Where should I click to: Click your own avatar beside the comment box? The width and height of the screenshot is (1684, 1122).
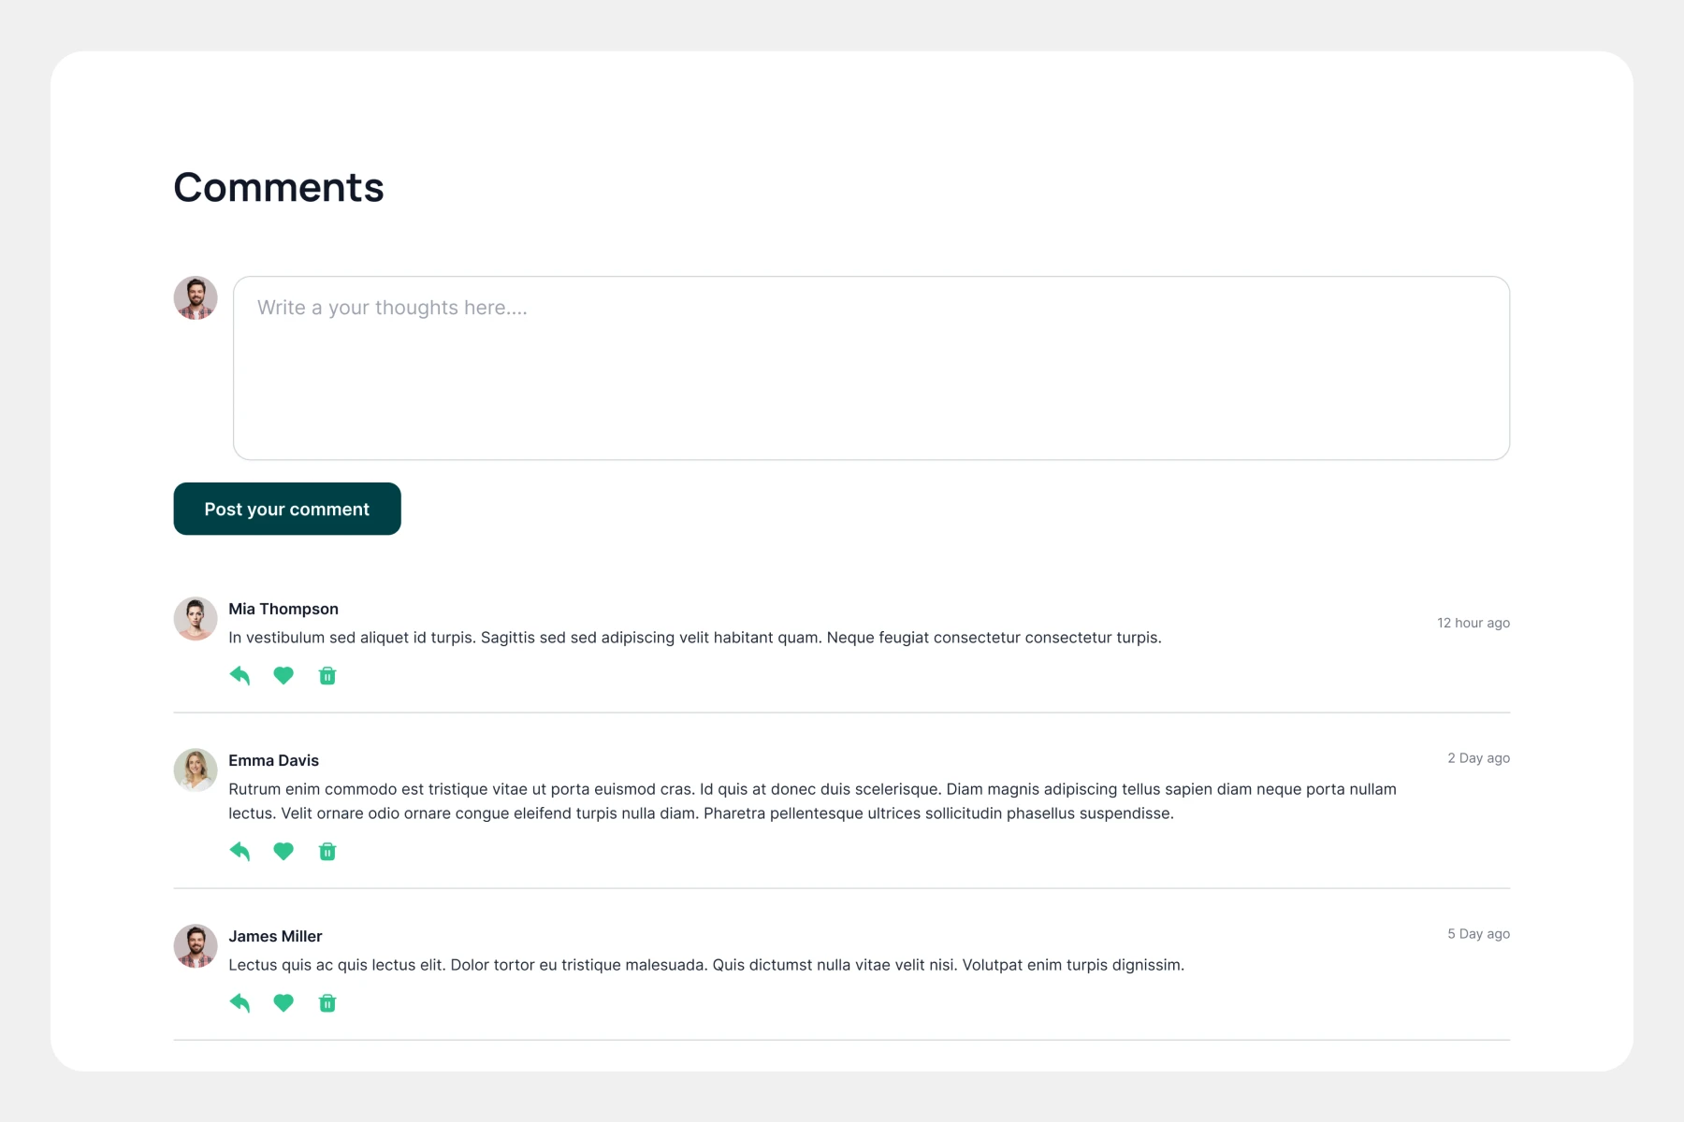(x=196, y=298)
